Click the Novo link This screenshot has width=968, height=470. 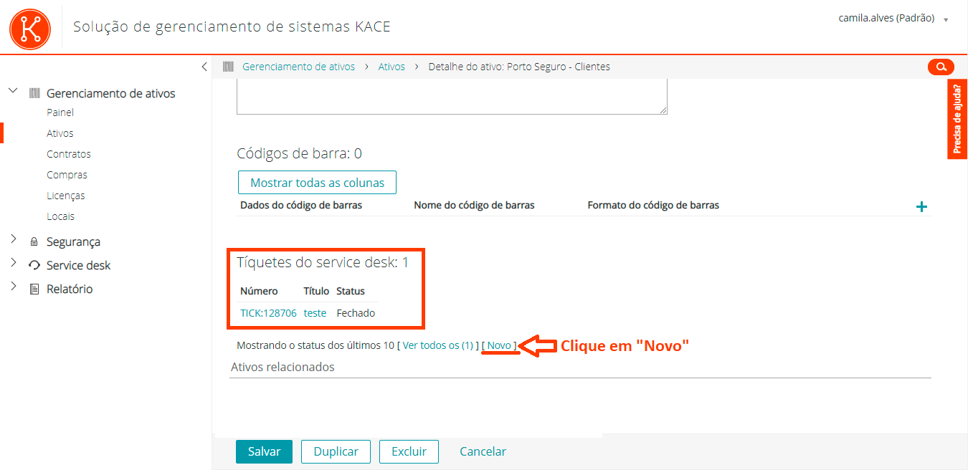tap(499, 345)
